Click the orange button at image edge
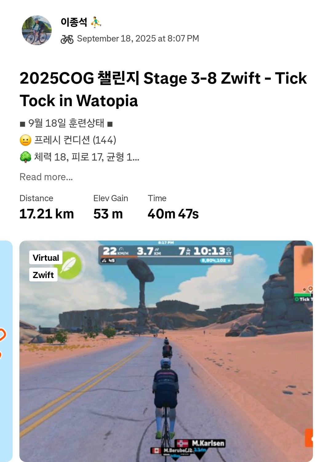This screenshot has width=332, height=462. 309,438
